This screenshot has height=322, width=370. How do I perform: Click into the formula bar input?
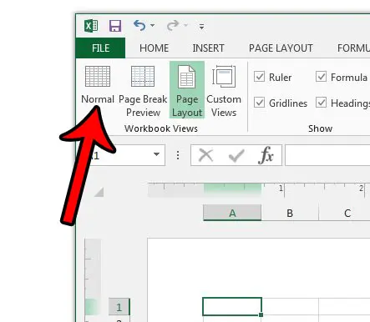click(327, 155)
